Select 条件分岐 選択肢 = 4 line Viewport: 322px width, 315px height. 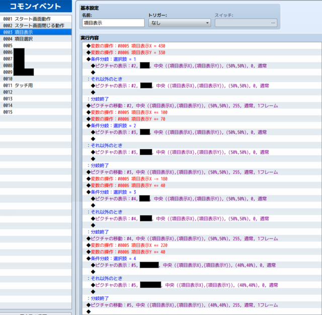(202, 259)
